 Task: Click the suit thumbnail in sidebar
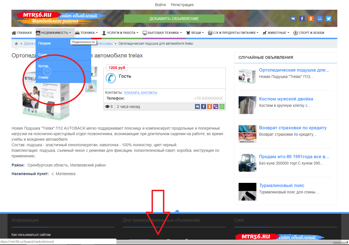[247, 105]
